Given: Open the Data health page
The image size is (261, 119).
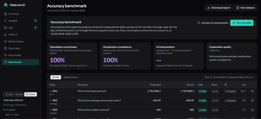Looking at the screenshot, I should (x=21, y=55).
